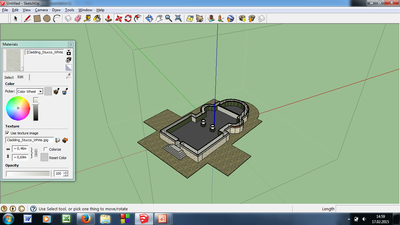This screenshot has height=225, width=400.
Task: Browse for a material image file
Action: coord(57,140)
